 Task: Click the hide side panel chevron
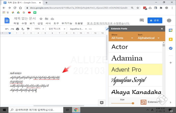[170, 102]
